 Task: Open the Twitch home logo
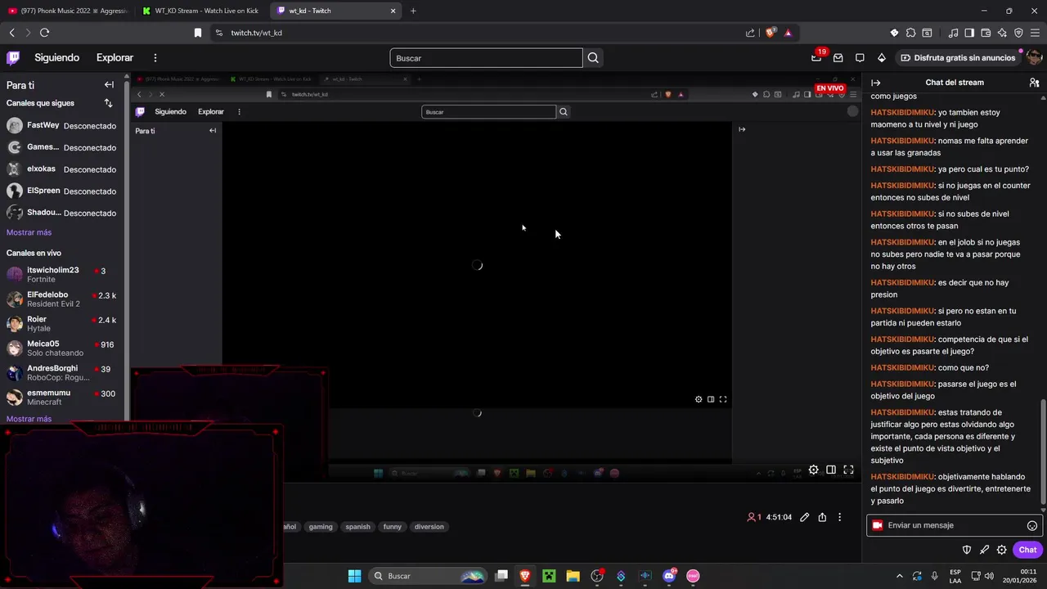pos(13,58)
